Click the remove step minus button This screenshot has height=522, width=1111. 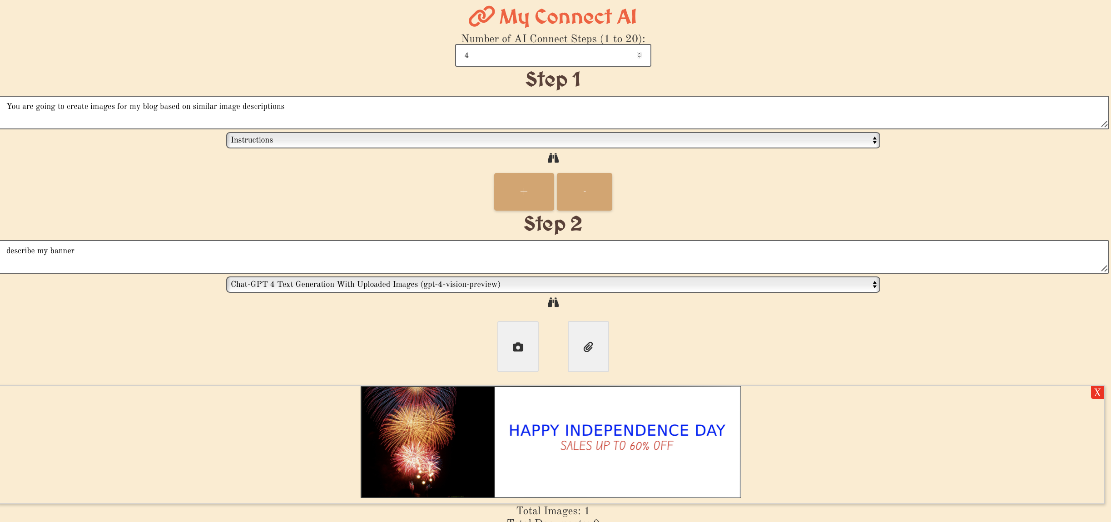tap(585, 191)
